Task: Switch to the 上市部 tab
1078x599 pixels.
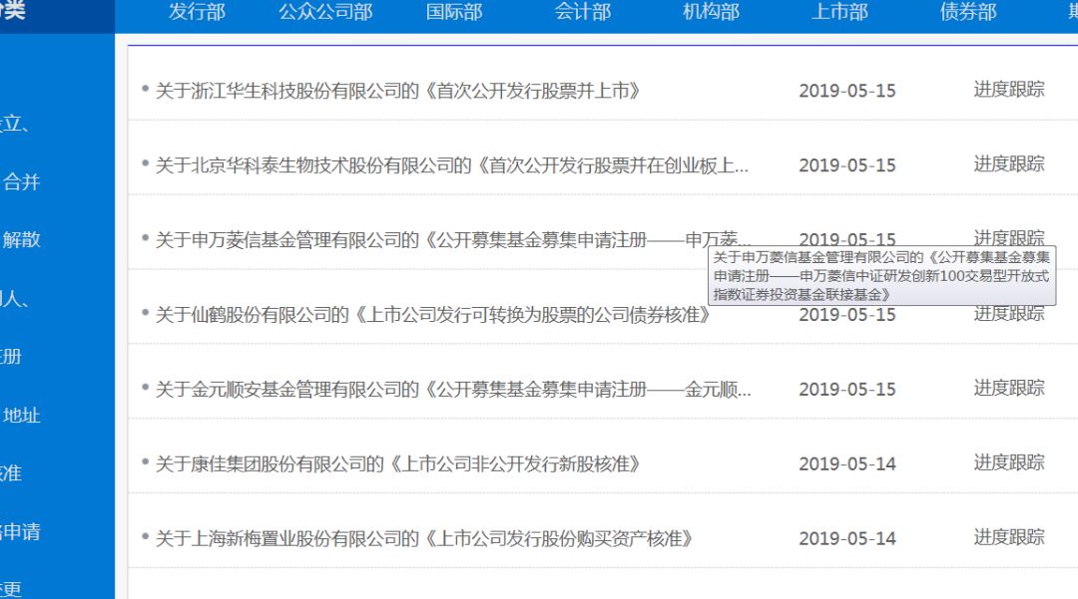Action: (839, 12)
